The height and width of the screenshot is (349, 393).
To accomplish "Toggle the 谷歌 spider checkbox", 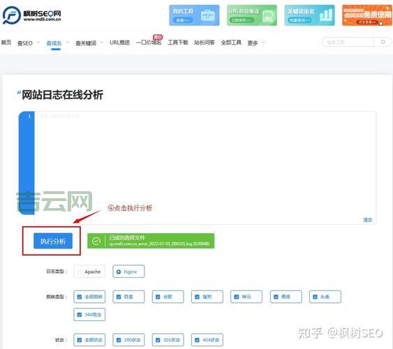I will tap(168, 297).
